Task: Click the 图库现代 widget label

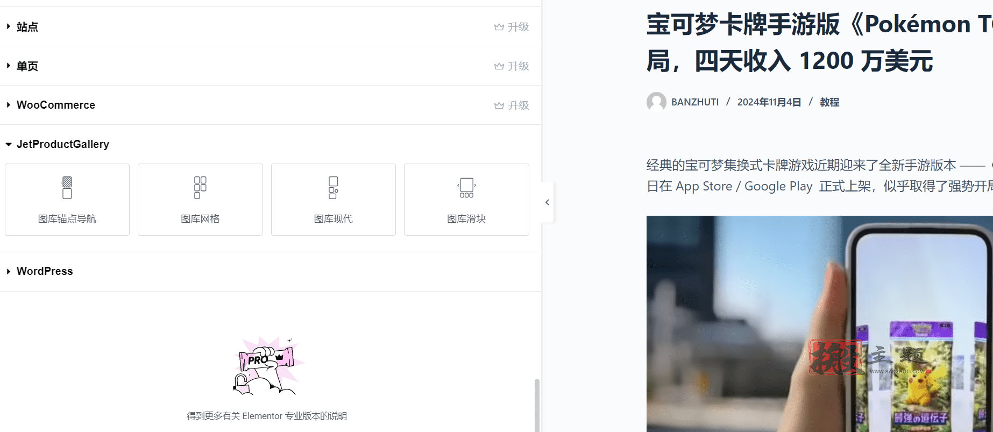Action: pos(334,219)
